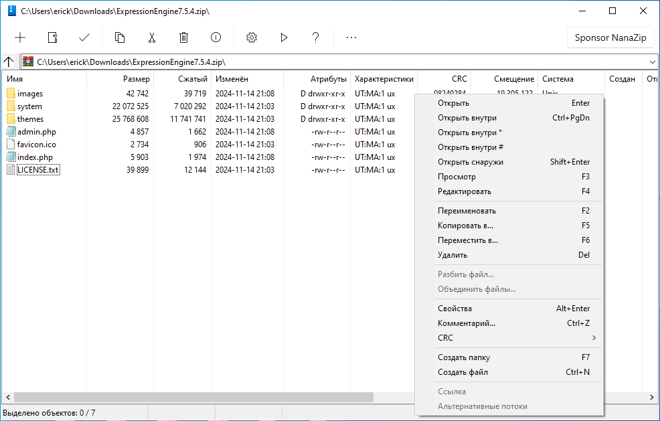The image size is (660, 421).
Task: Select the LICENSE.txt file name
Action: pyautogui.click(x=38, y=169)
